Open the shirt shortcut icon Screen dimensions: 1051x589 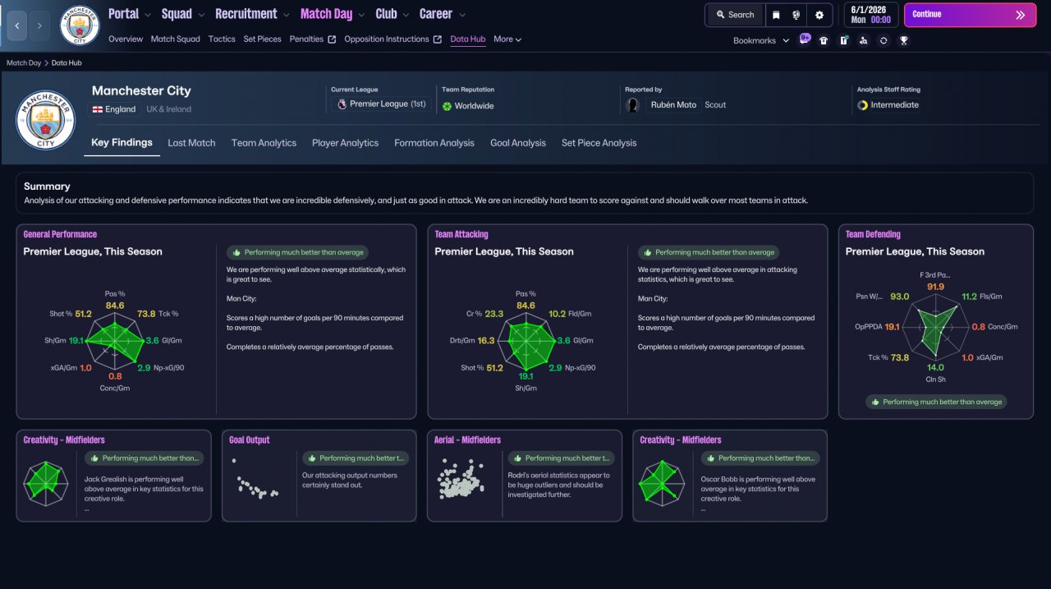[x=824, y=40]
